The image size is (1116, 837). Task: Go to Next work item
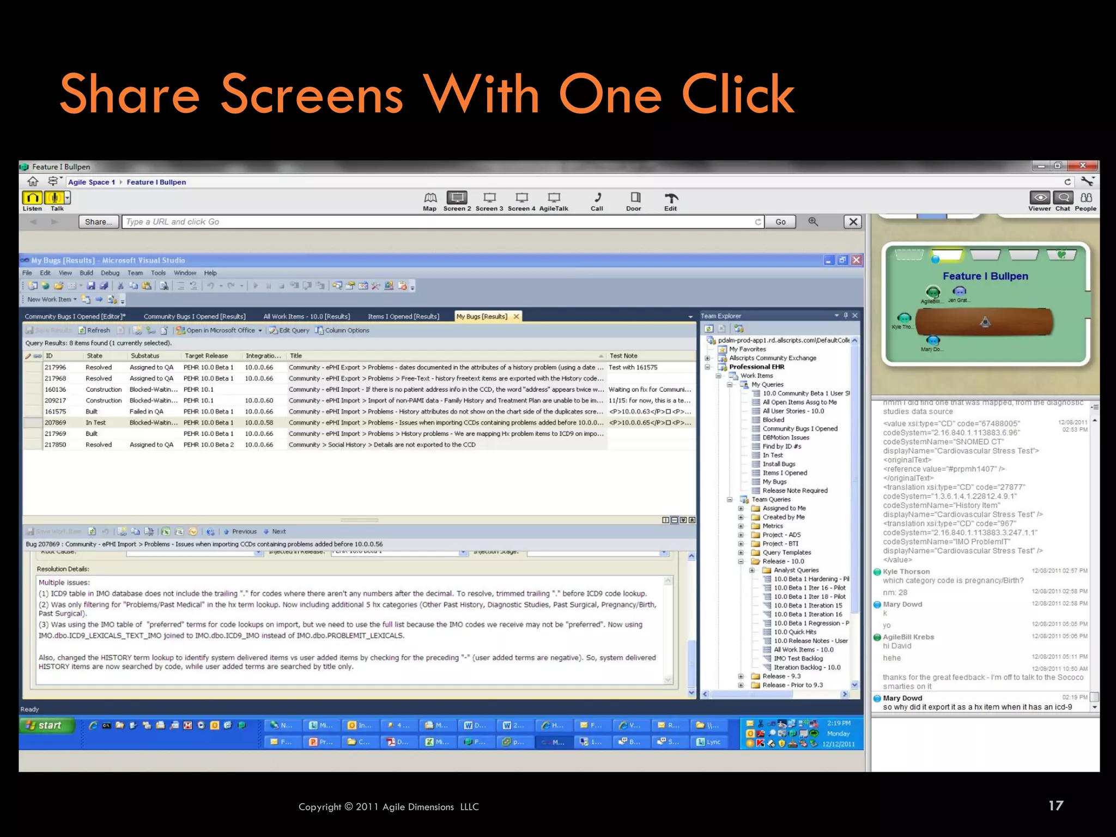click(x=275, y=531)
